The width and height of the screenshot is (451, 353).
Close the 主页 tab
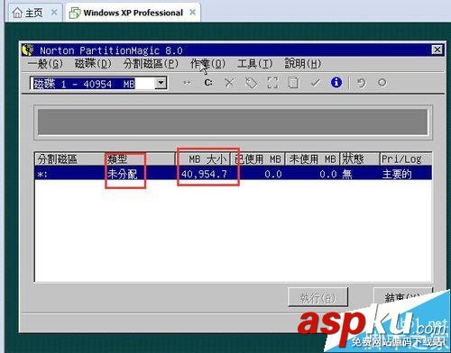click(x=54, y=13)
